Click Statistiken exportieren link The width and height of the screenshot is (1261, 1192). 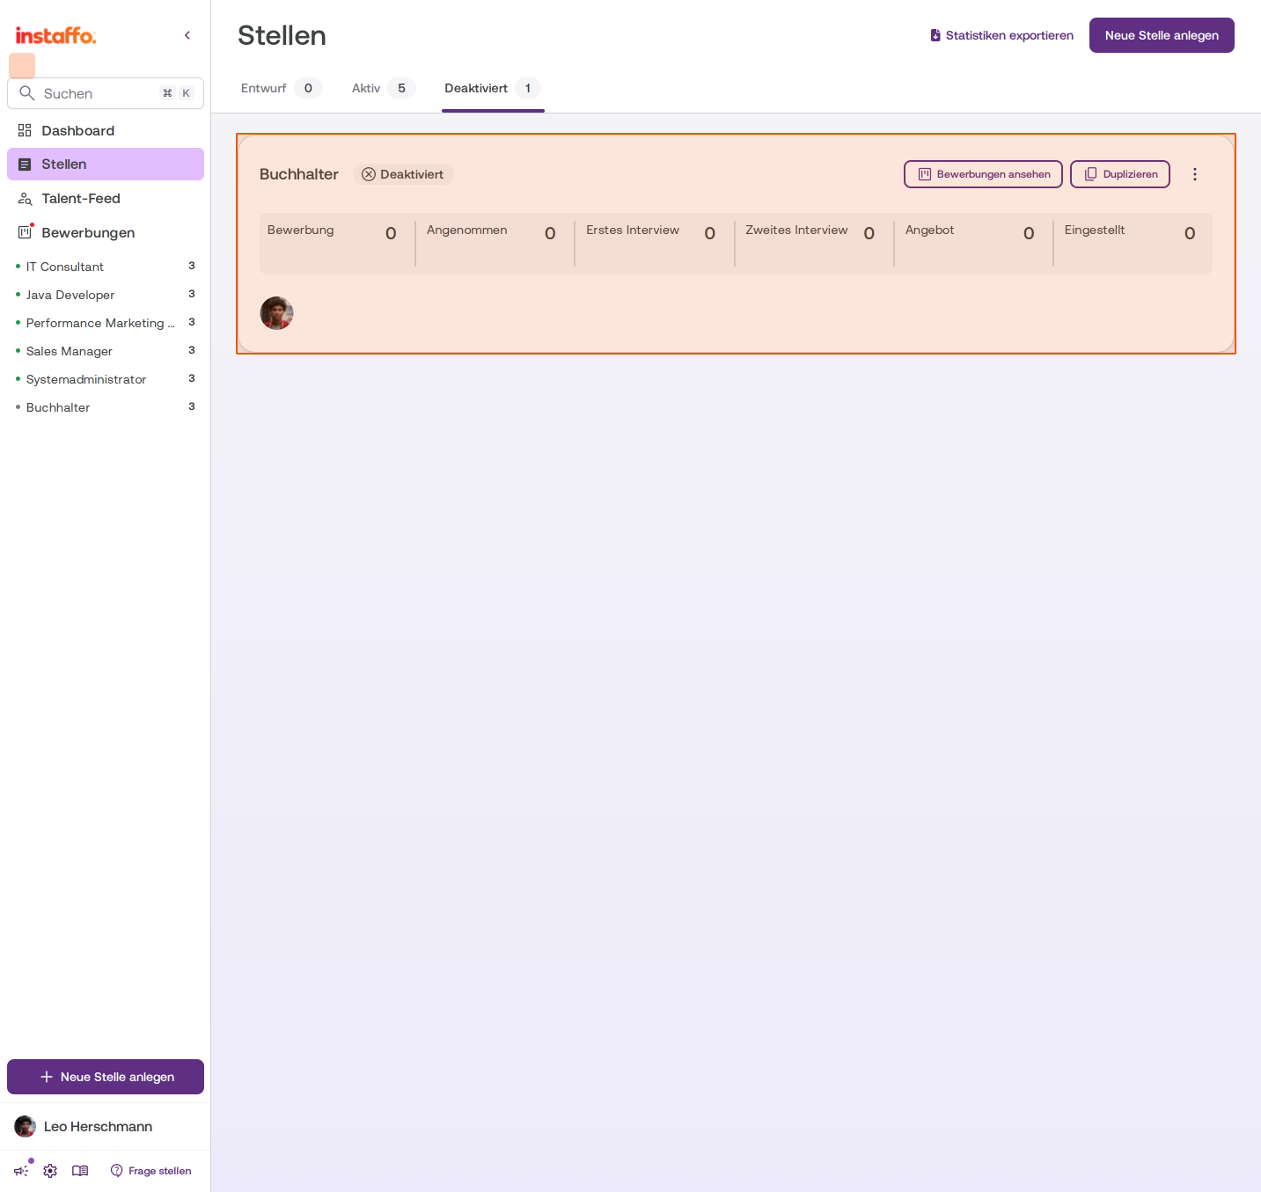tap(1001, 35)
